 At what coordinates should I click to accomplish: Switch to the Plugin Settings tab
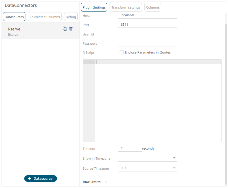[x=94, y=7]
